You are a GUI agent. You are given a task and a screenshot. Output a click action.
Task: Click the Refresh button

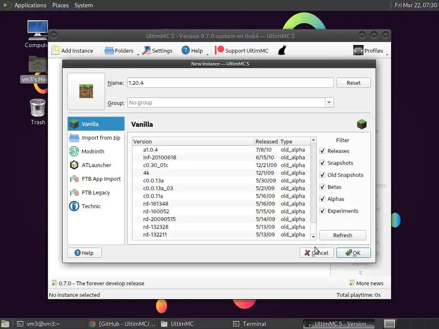coord(343,235)
